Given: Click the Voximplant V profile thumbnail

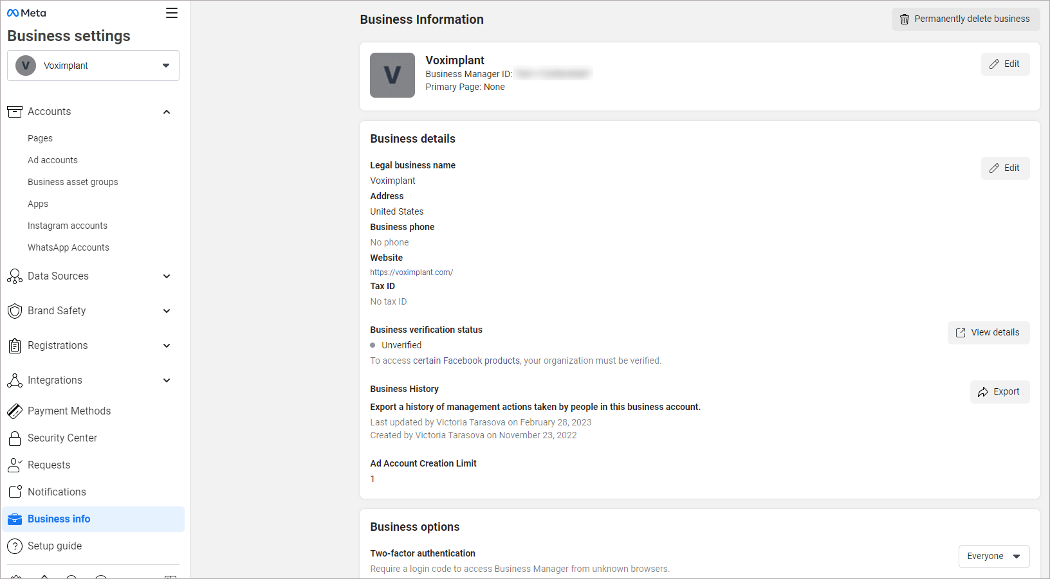Looking at the screenshot, I should pyautogui.click(x=392, y=75).
